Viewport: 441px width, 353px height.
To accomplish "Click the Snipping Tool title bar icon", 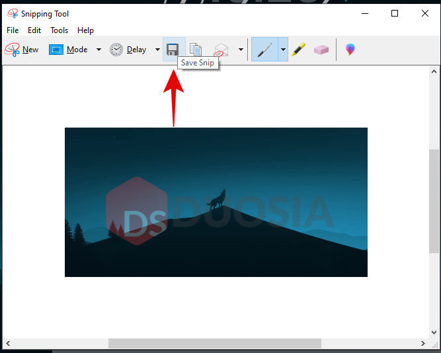I will (13, 13).
